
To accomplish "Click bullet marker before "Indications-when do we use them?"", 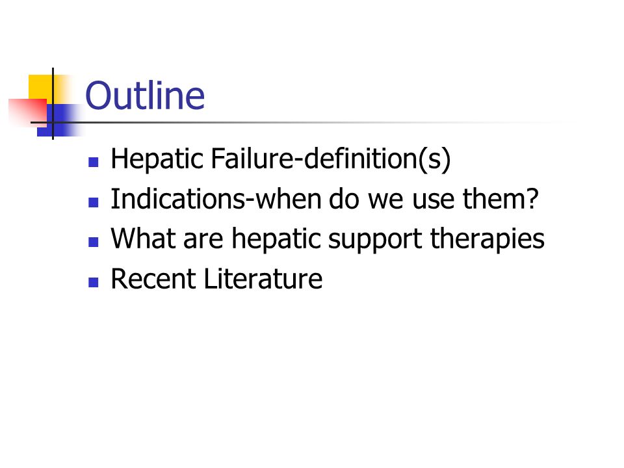I will point(94,202).
